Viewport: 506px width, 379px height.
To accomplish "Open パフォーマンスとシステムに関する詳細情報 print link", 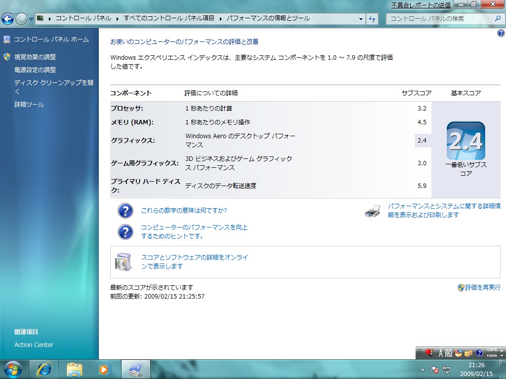I will point(444,210).
